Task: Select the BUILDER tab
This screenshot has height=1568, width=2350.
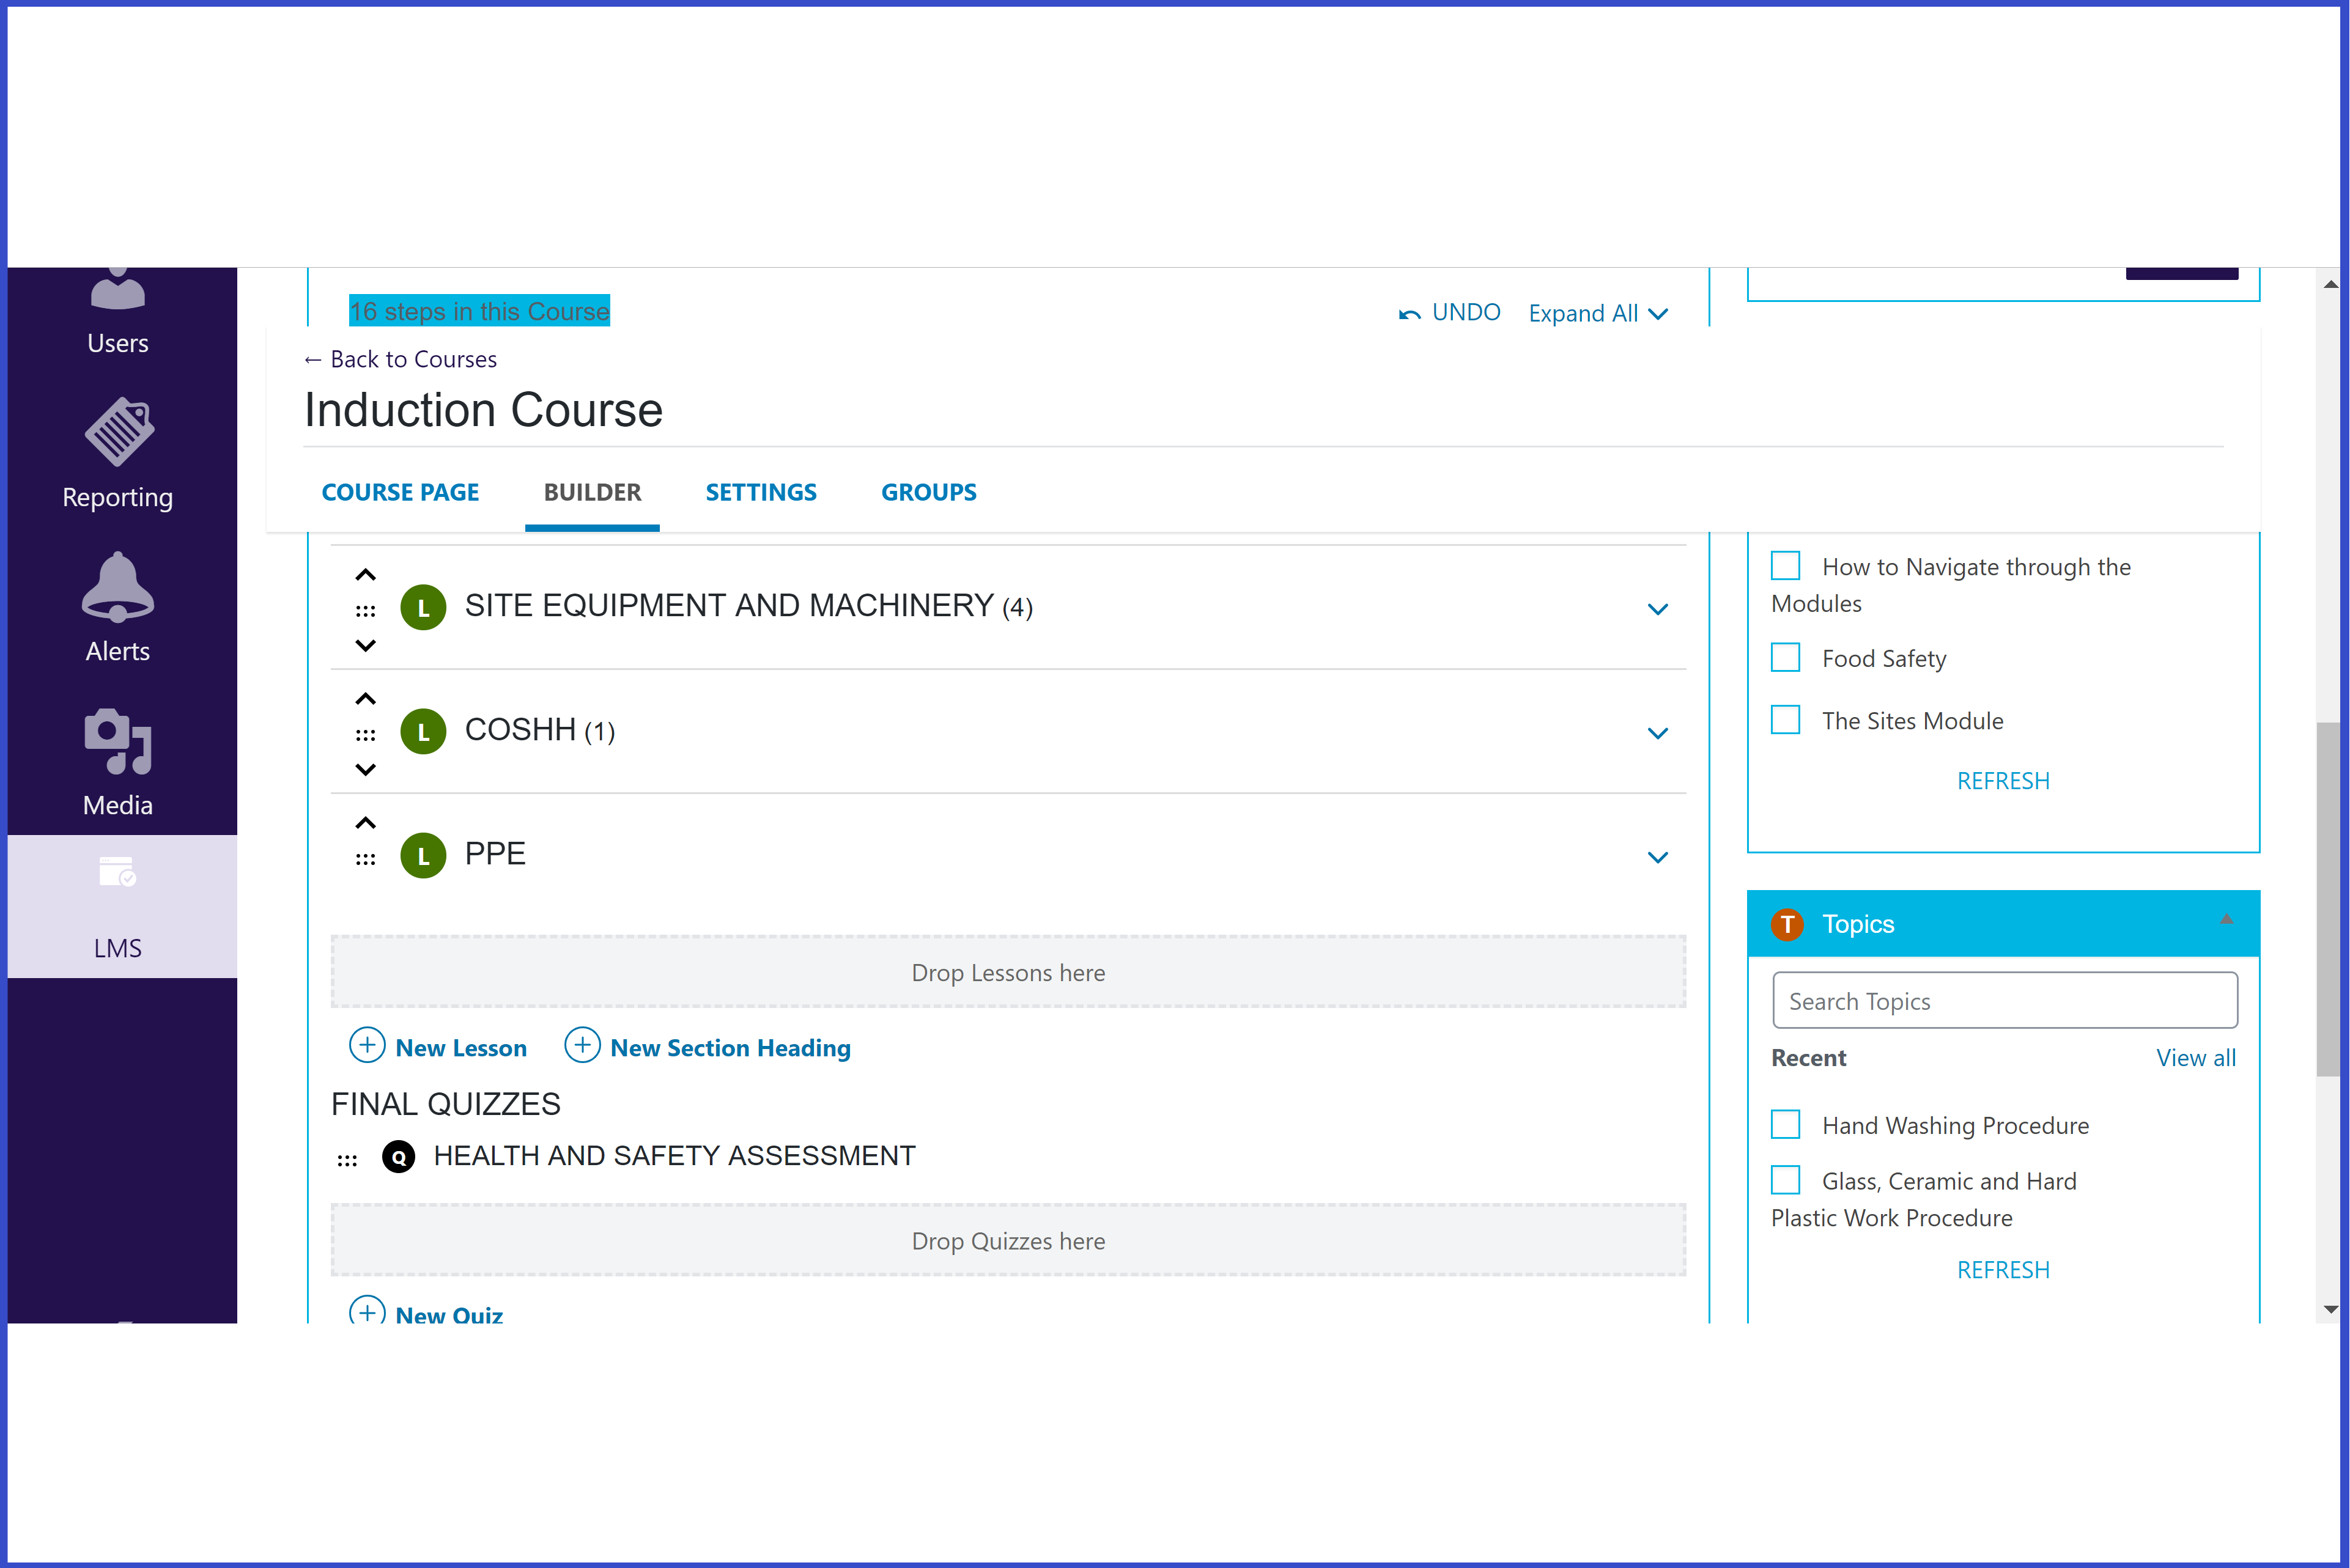Action: click(593, 492)
